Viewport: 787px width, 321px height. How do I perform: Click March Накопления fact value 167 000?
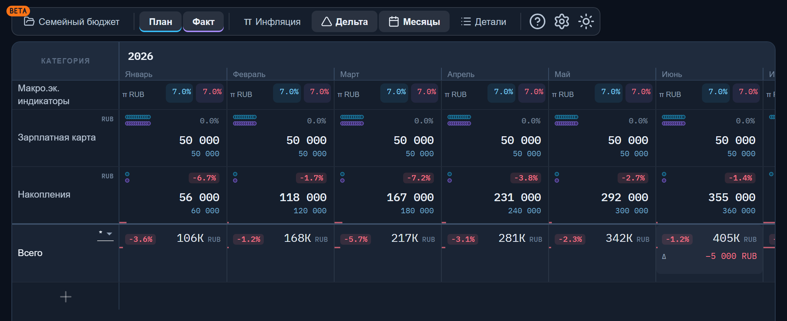point(410,197)
